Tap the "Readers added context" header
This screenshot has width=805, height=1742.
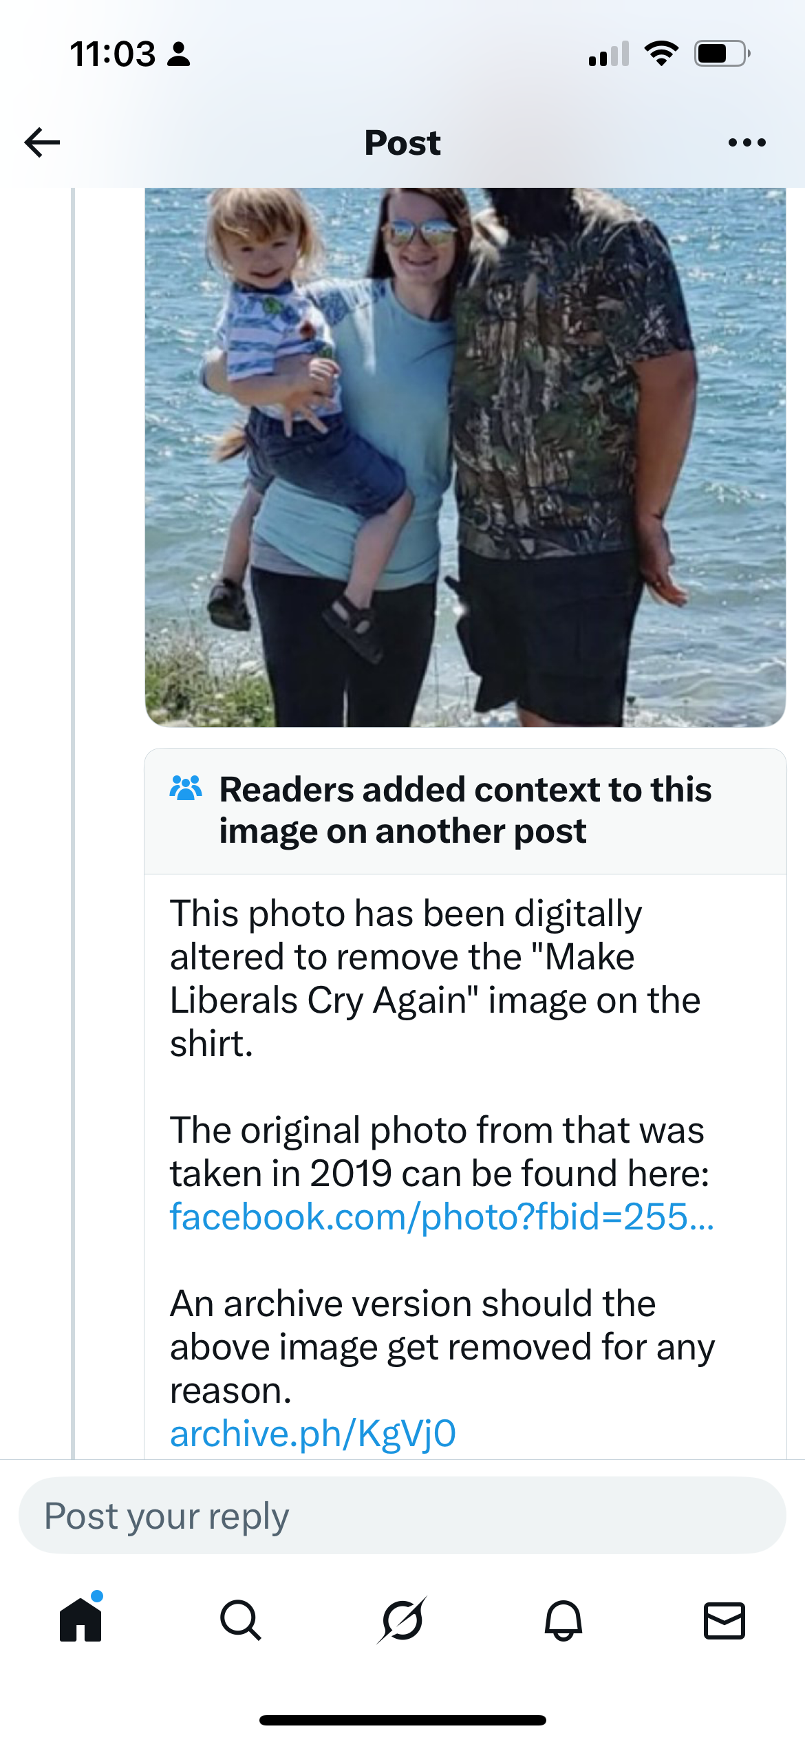pos(465,810)
